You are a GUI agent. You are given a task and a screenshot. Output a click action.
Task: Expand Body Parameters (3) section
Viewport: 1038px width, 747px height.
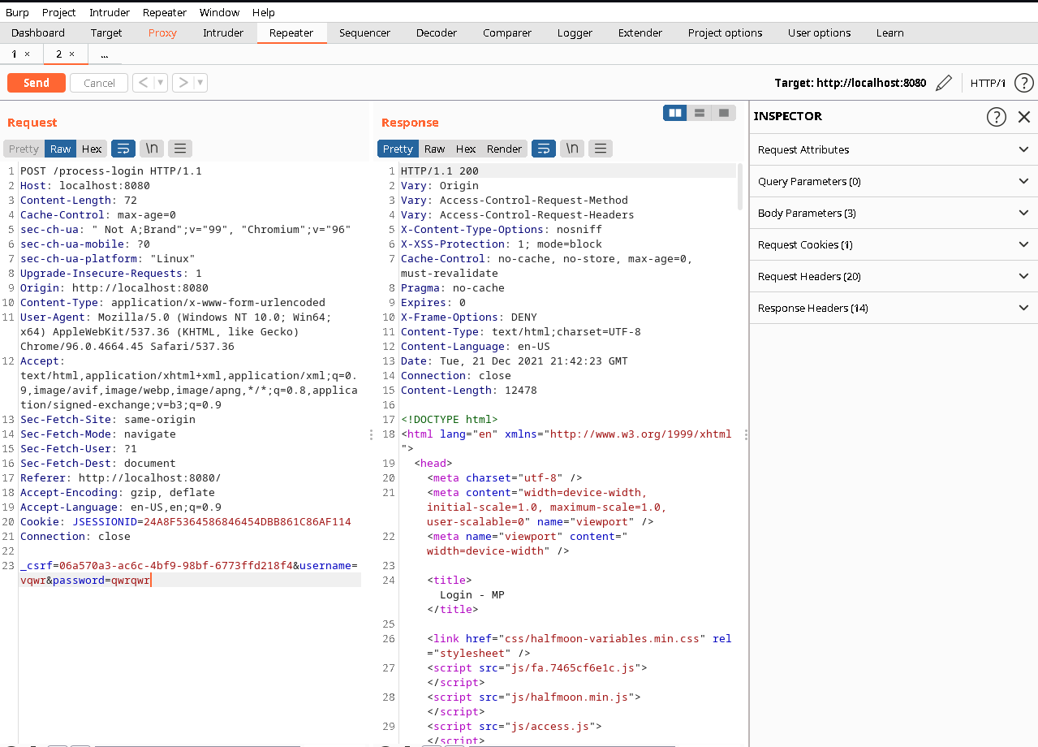(894, 213)
